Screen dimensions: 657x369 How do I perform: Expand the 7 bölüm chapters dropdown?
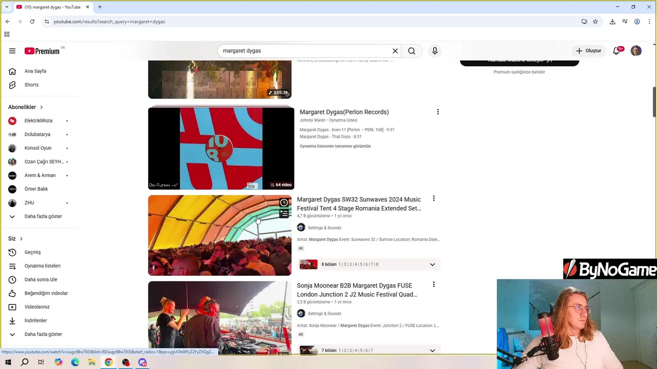coord(432,351)
